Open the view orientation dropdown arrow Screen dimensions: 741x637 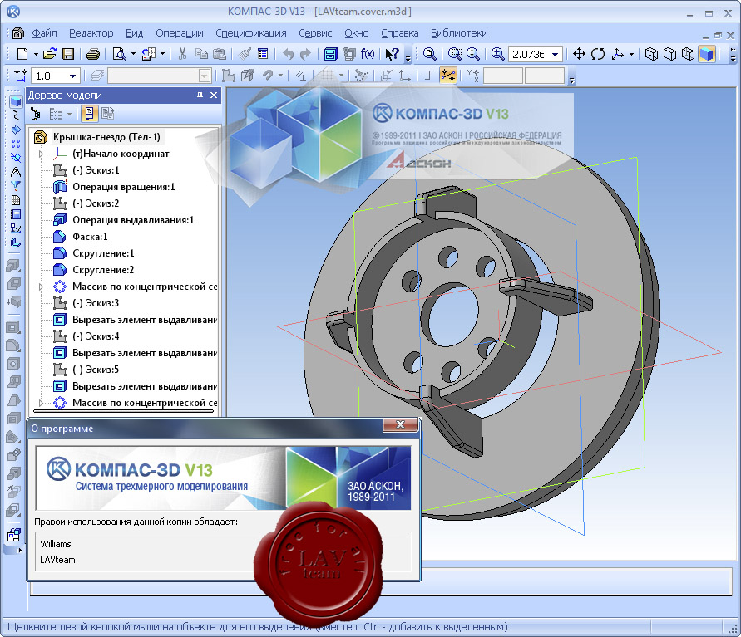[632, 54]
